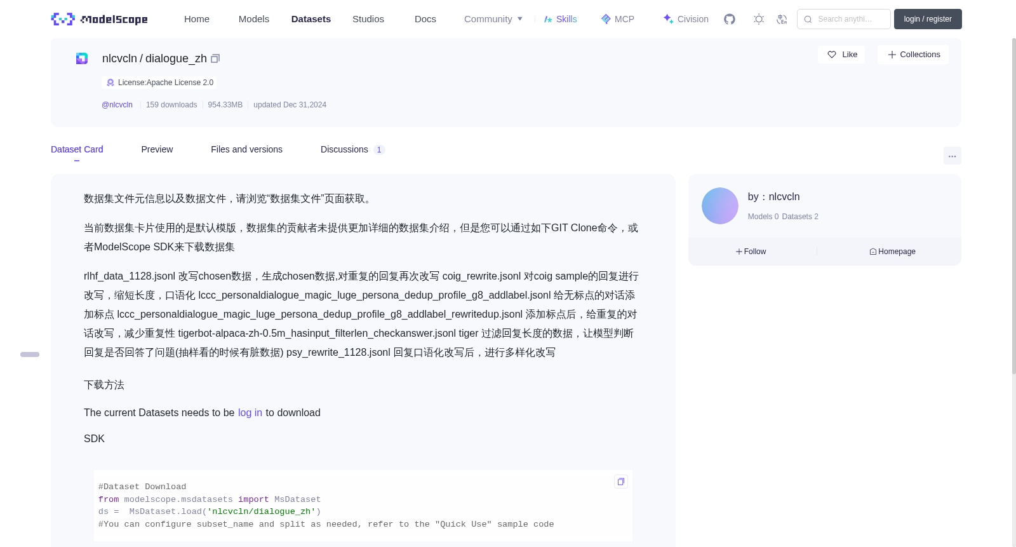Open the Docs section
The width and height of the screenshot is (1016, 547).
coord(425,19)
